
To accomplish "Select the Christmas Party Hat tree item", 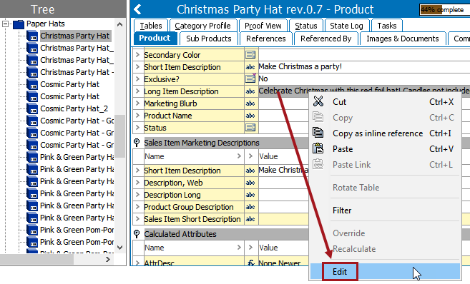I will pyautogui.click(x=75, y=36).
